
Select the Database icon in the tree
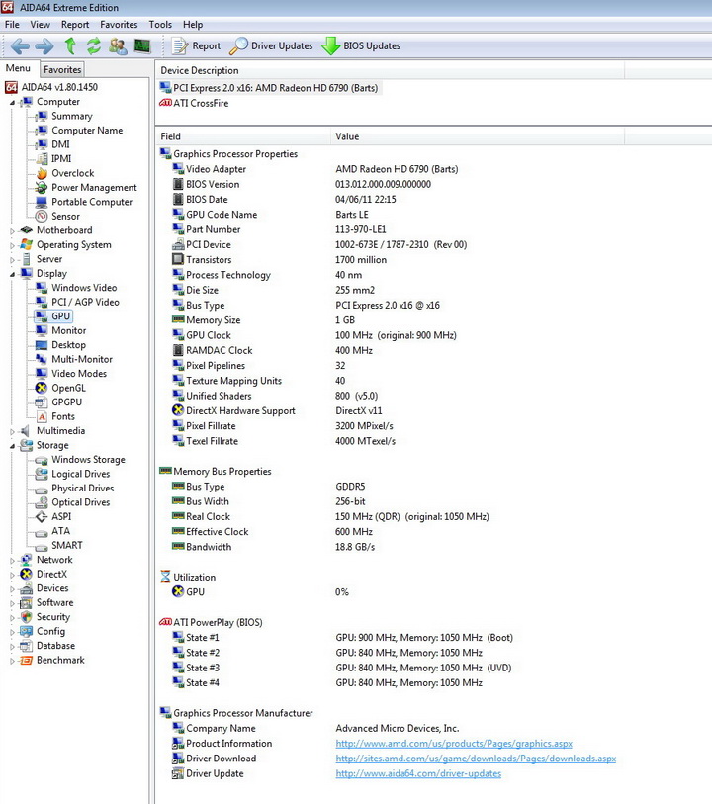point(26,646)
